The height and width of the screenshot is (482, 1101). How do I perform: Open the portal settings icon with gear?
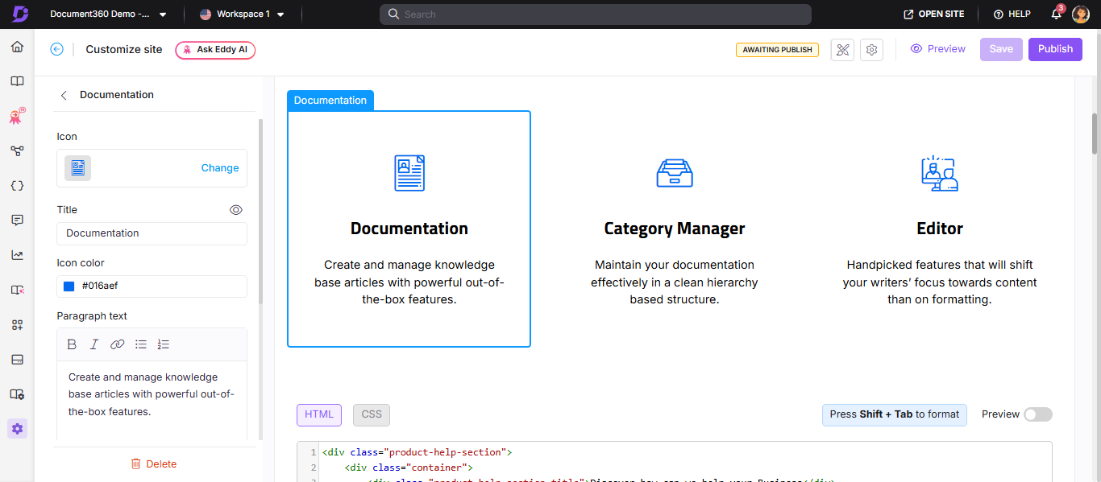click(x=17, y=394)
